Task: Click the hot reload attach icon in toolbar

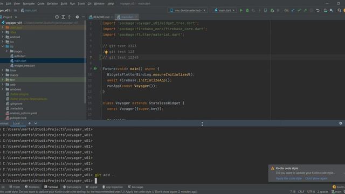Action: [266, 10]
